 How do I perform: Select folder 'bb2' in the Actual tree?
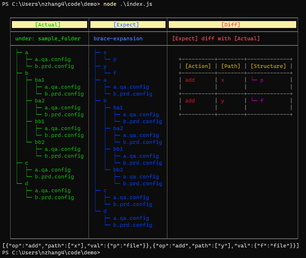(40, 142)
